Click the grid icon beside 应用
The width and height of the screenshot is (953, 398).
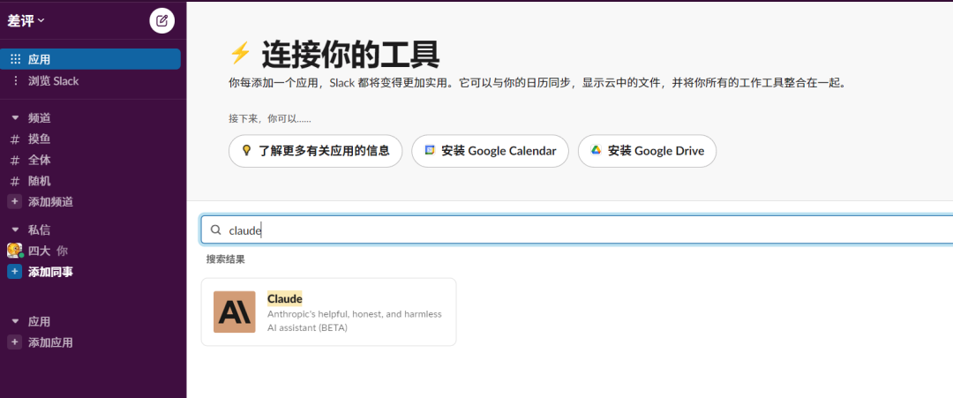click(x=15, y=59)
